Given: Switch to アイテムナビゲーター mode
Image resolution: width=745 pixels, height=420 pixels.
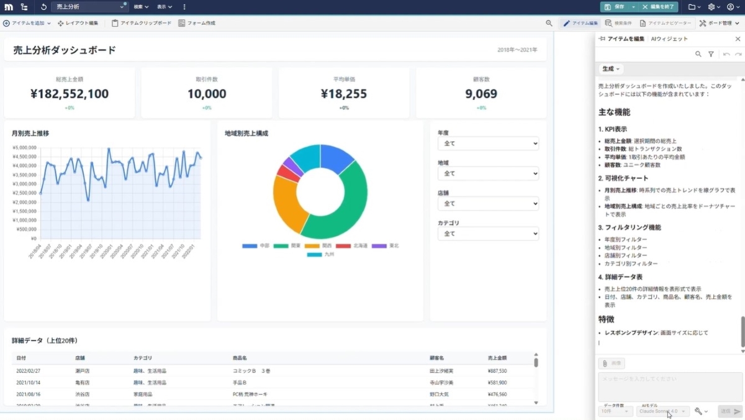Looking at the screenshot, I should coord(665,23).
